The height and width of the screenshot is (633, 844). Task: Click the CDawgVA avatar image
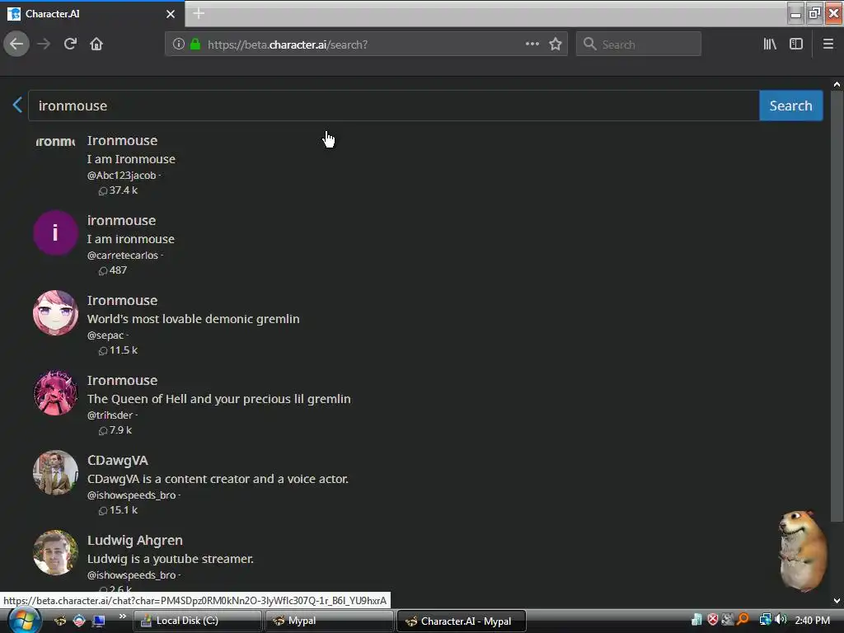(55, 472)
